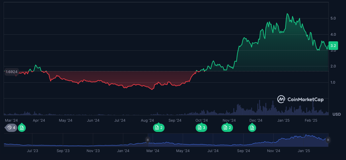
Task: Open the history marker badge showing 4
Action: [x=11, y=128]
